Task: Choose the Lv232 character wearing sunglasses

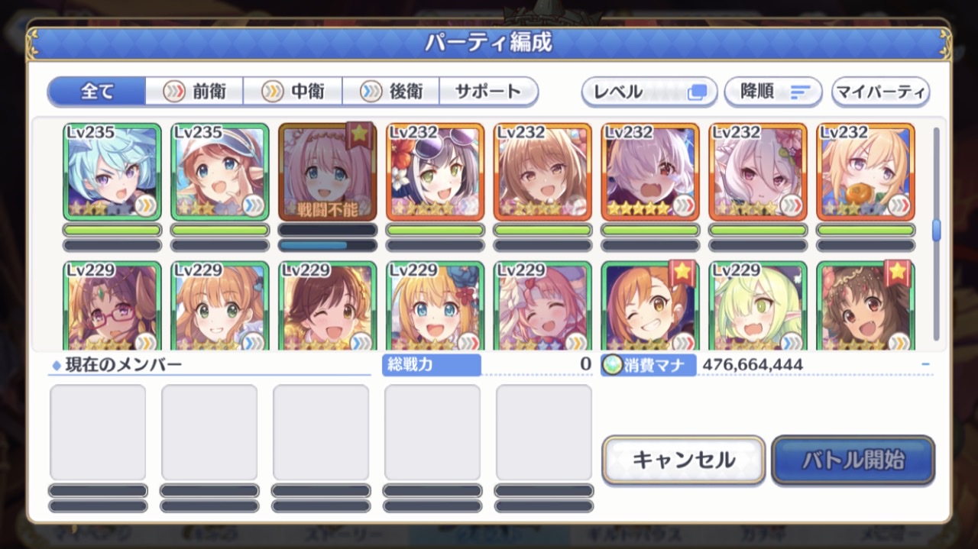Action: click(x=435, y=172)
